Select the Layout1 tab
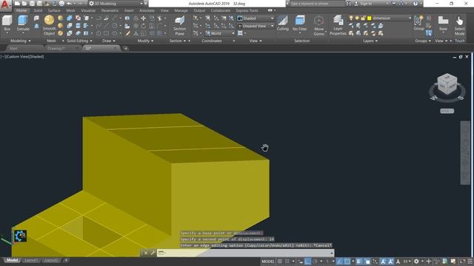474x266 pixels. [x=31, y=260]
